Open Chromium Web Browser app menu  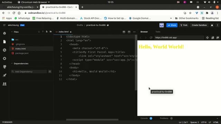point(34,2)
